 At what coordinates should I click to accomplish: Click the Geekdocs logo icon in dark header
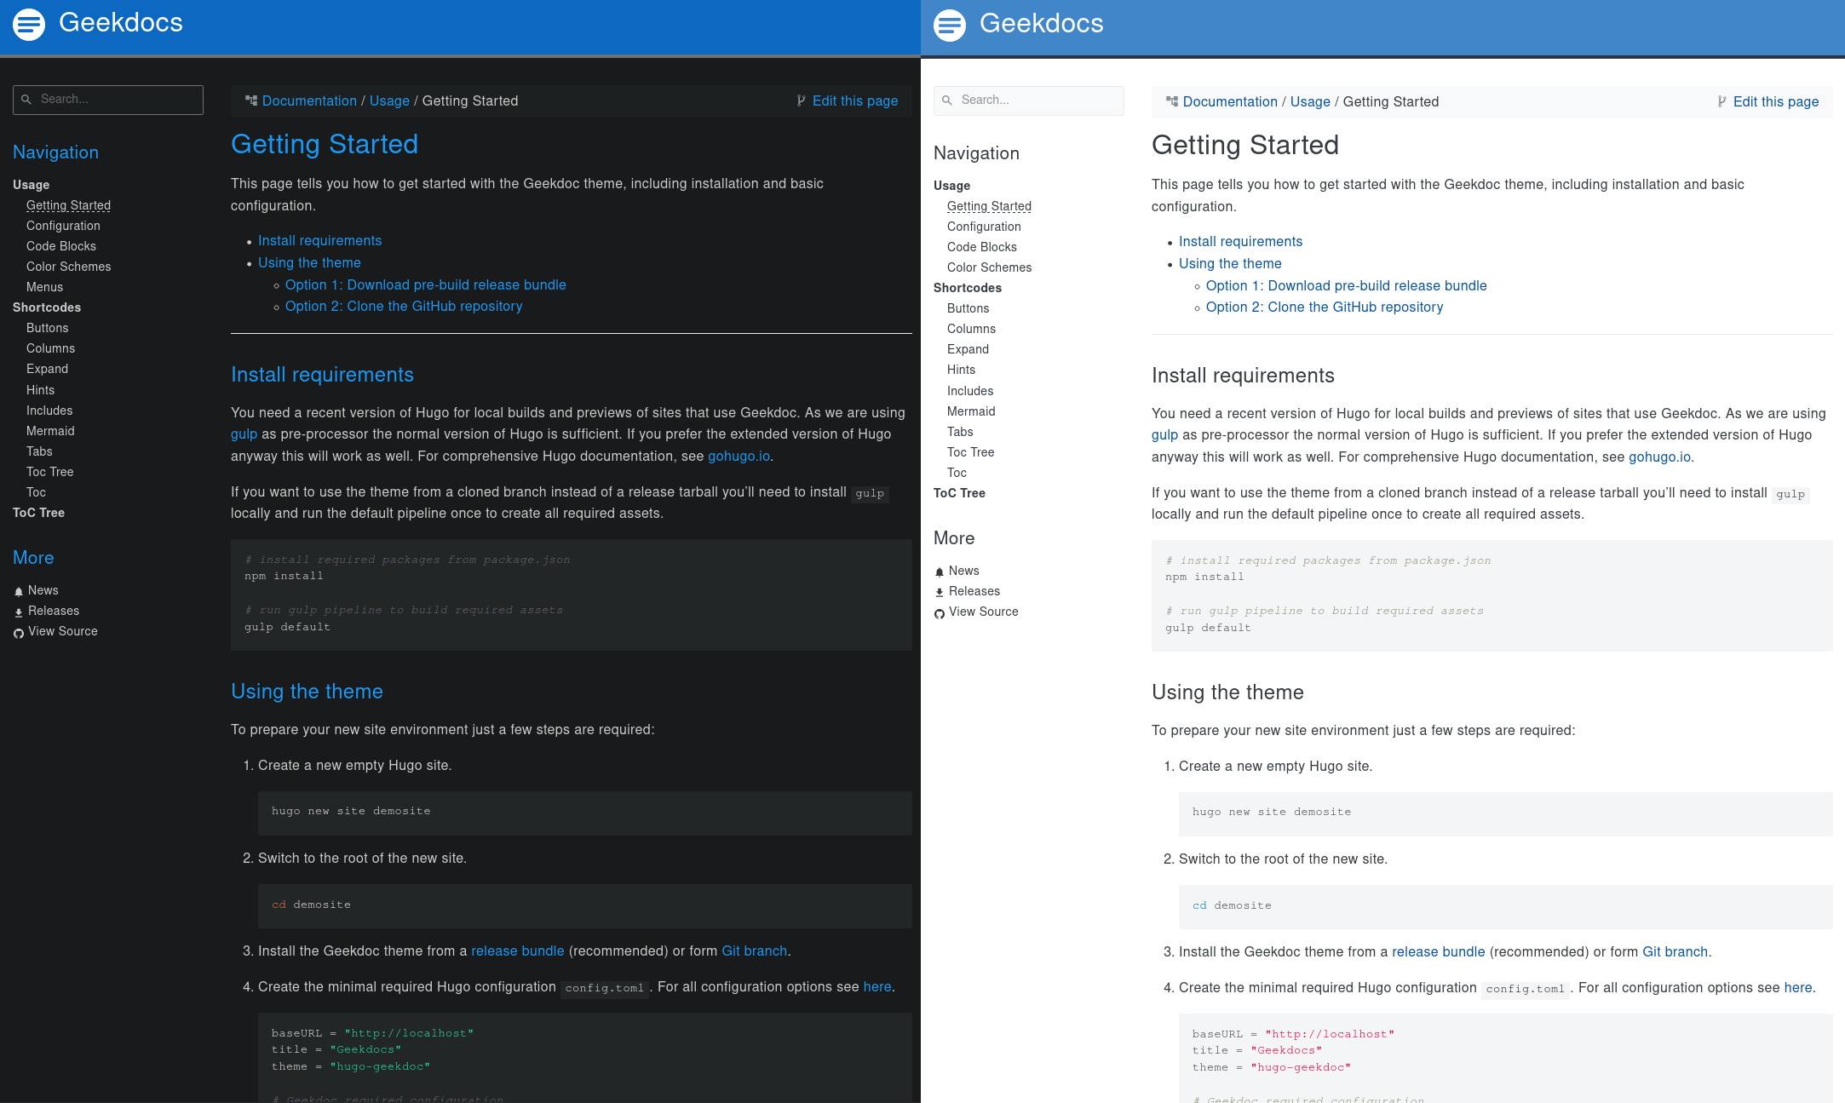click(x=29, y=25)
